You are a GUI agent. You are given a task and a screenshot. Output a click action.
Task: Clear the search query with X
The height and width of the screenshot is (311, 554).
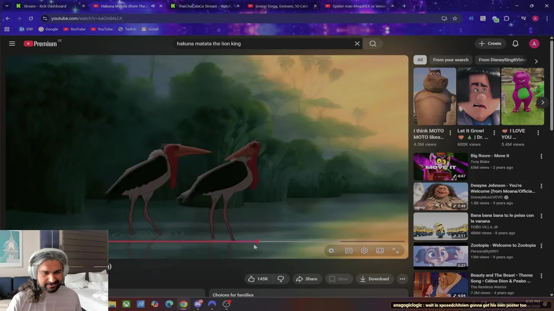click(357, 44)
